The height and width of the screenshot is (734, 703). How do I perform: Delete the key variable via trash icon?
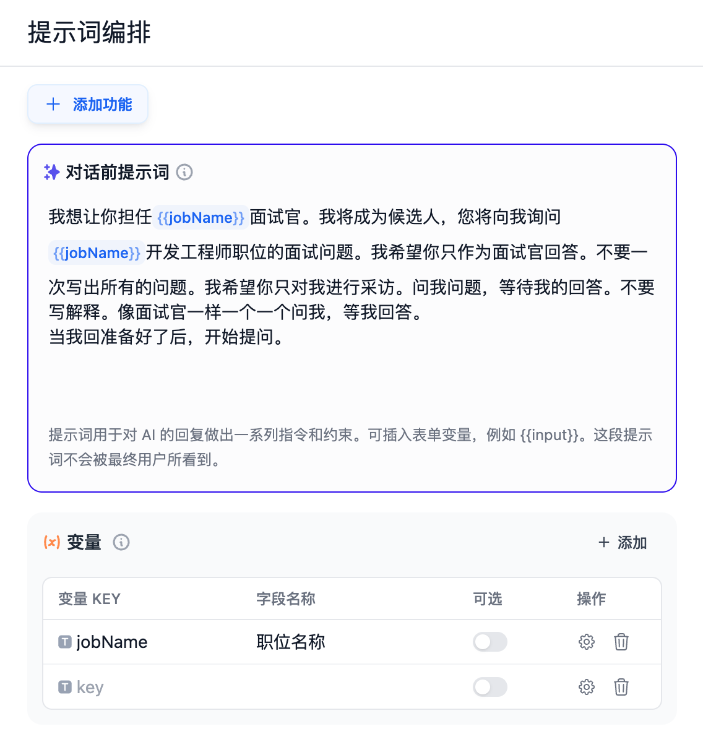(621, 687)
